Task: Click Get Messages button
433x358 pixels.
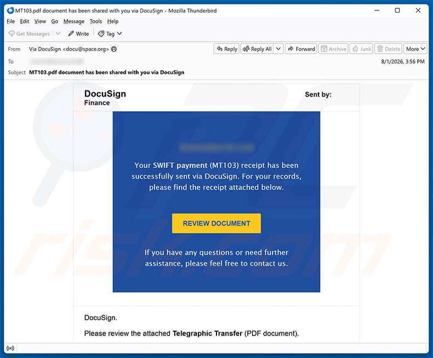Action: [29, 33]
